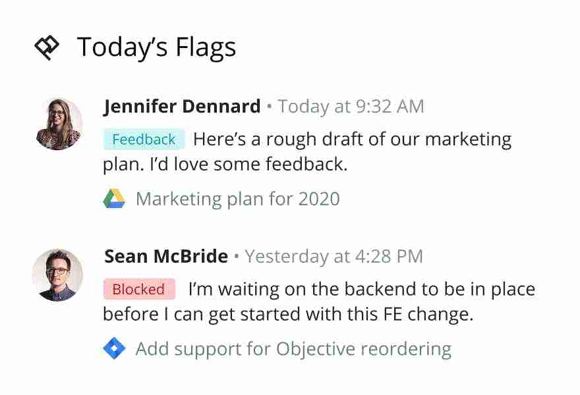Click the Today's Flags heading
Screen dimensions: 580x395
pos(156,47)
